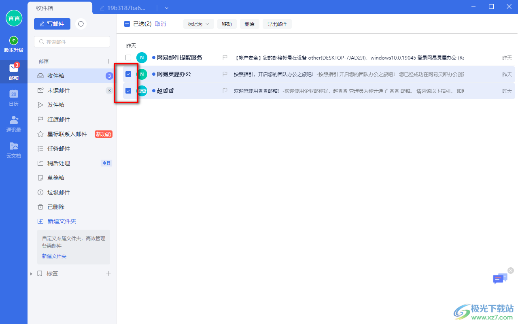Click the 版本升级 upgrade icon
This screenshot has width=518, height=324.
14,40
